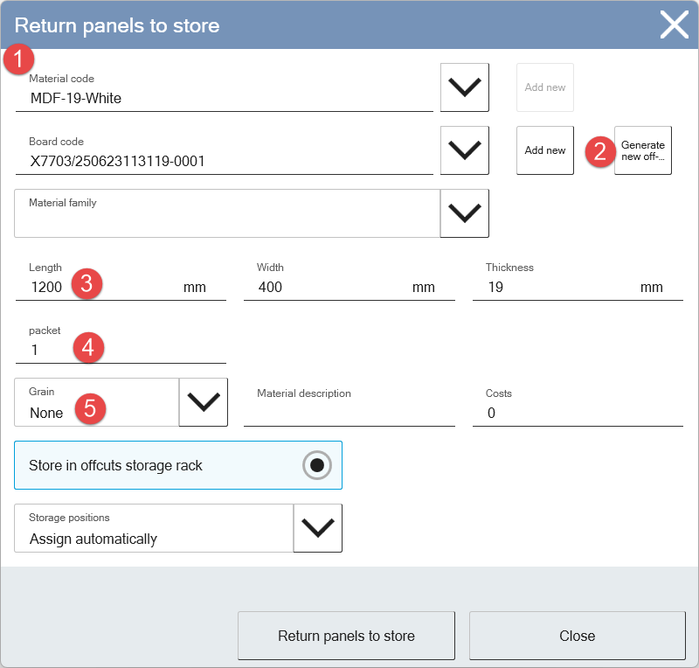Viewport: 699px width, 668px height.
Task: Click the Thickness field showing 19
Action: tap(578, 281)
